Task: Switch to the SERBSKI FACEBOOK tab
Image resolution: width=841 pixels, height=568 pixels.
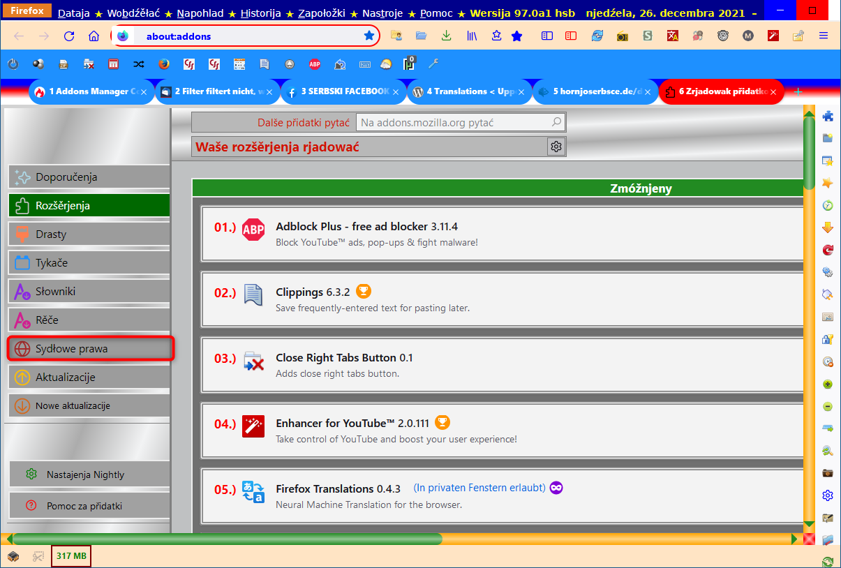Action: [x=343, y=91]
